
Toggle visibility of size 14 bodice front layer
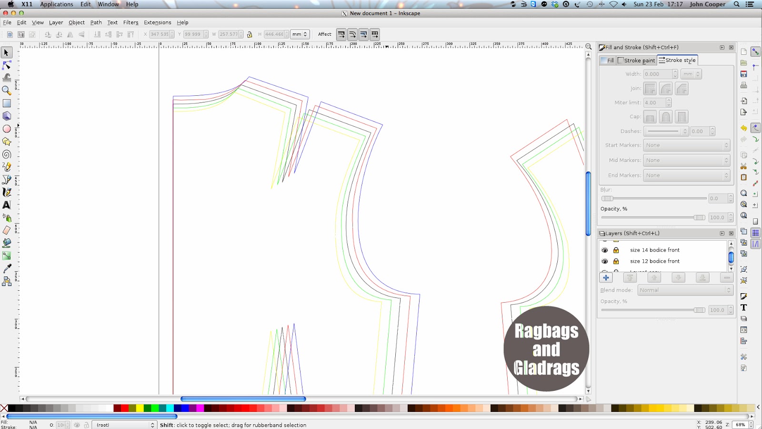(605, 250)
